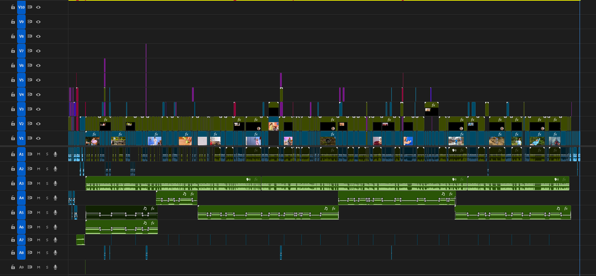Toggle sync lock on track V9
Viewport: 596px width, 276px height.
[30, 22]
